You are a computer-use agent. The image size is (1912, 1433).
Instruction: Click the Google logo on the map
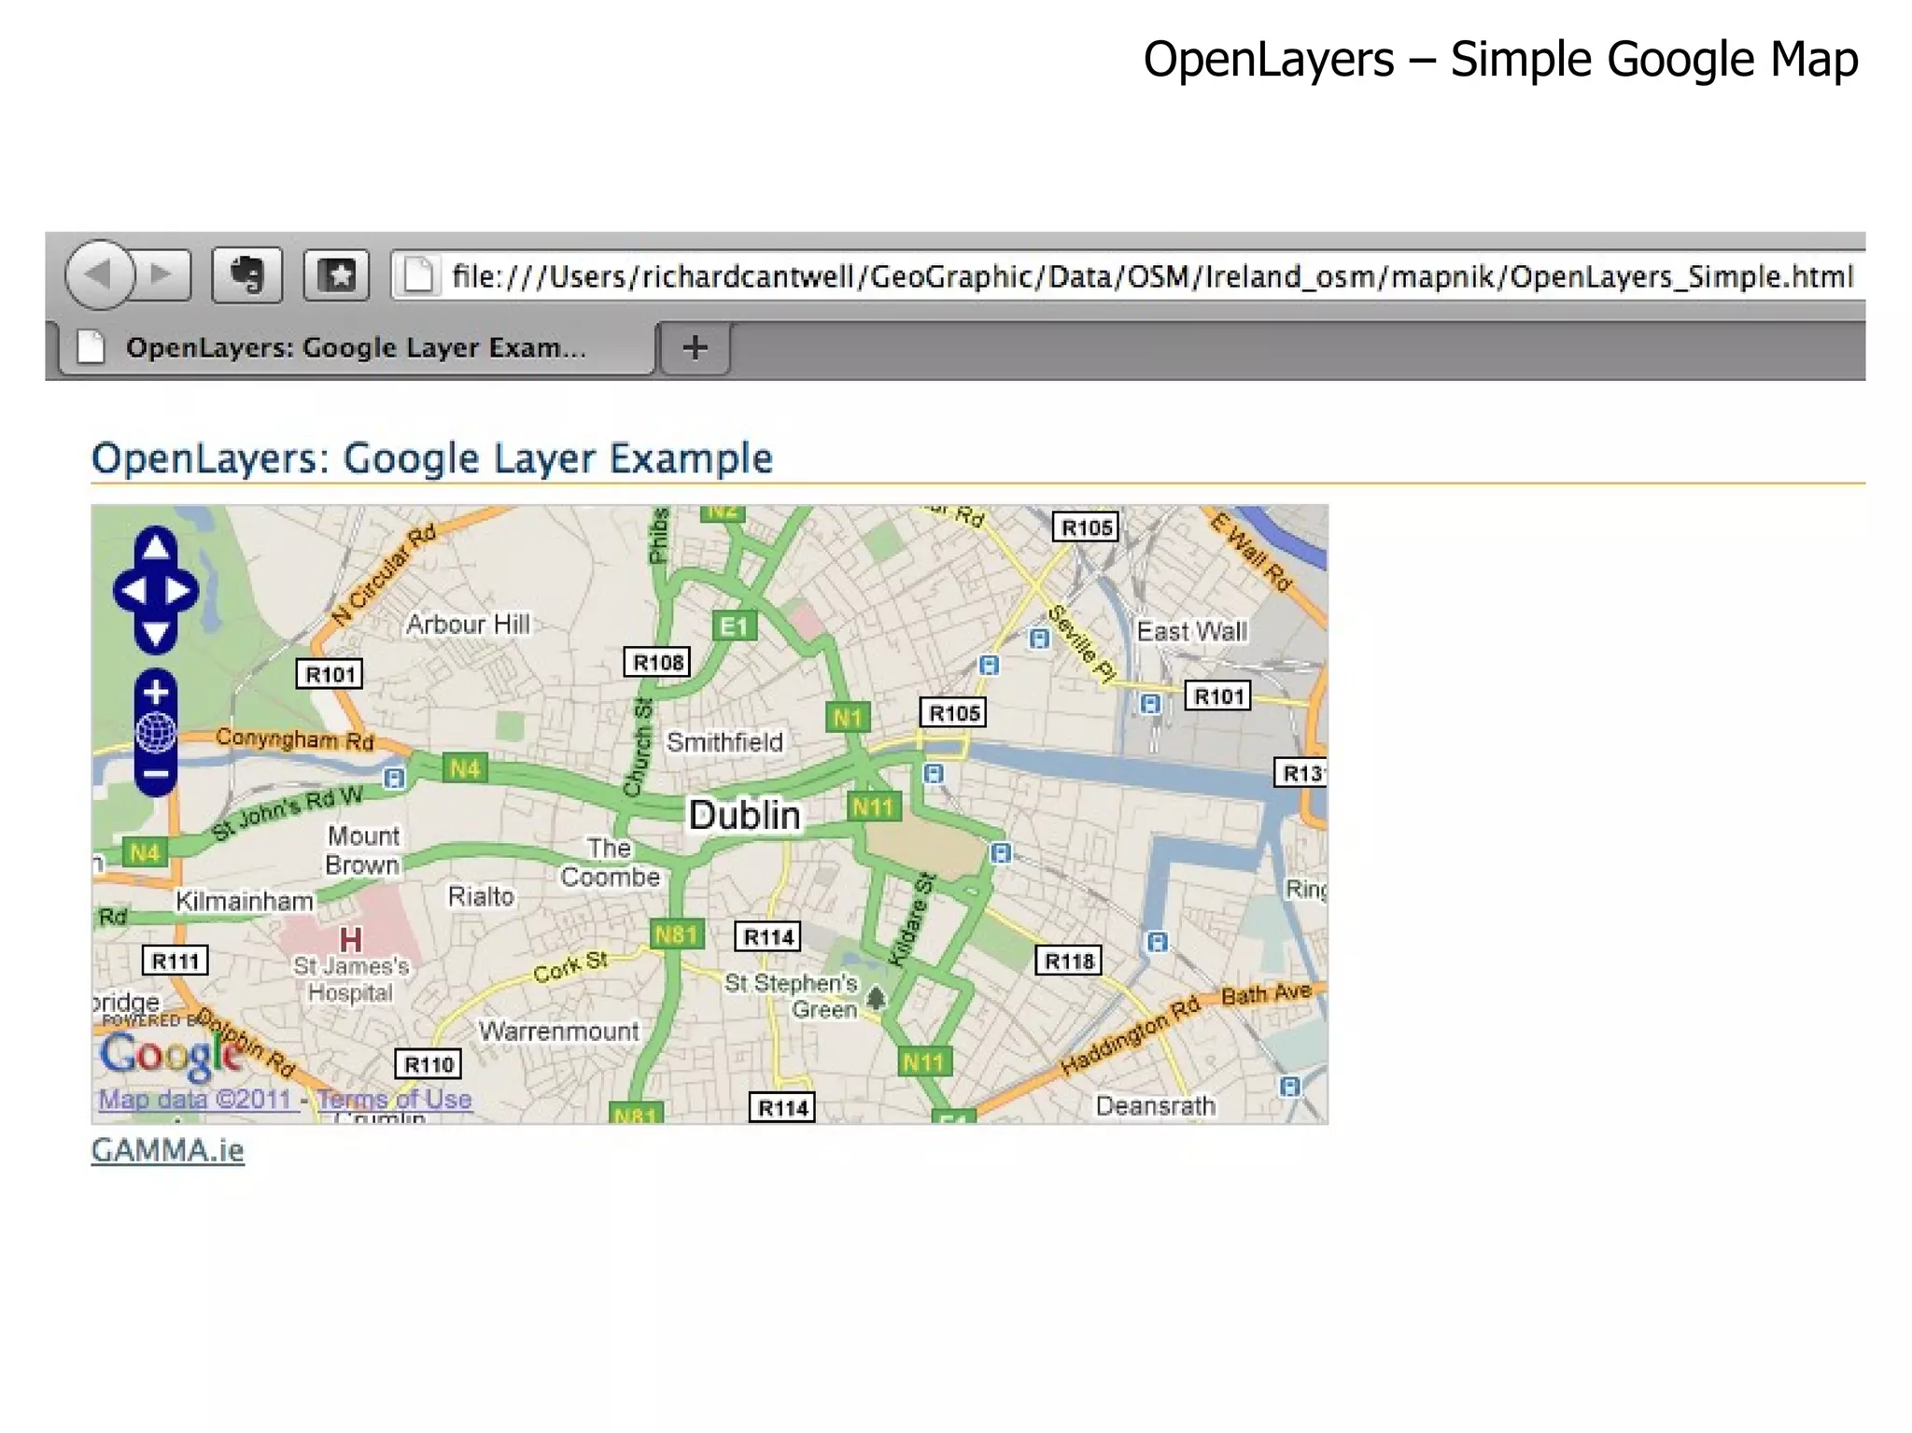[x=168, y=1055]
